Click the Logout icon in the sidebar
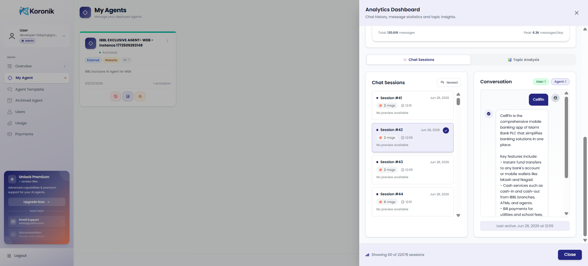The height and width of the screenshot is (266, 588). [9, 256]
